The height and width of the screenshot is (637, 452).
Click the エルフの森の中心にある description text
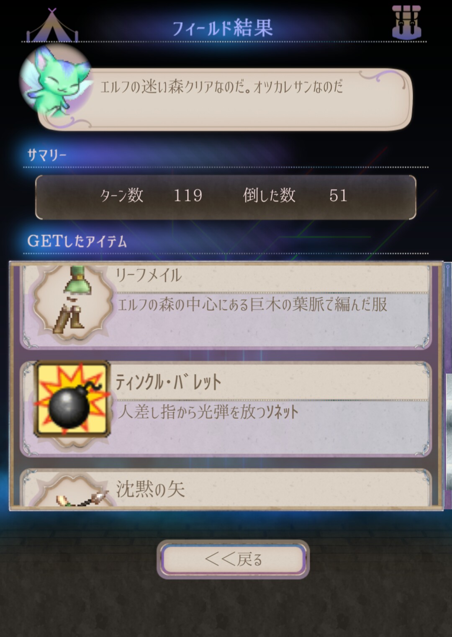tap(252, 304)
